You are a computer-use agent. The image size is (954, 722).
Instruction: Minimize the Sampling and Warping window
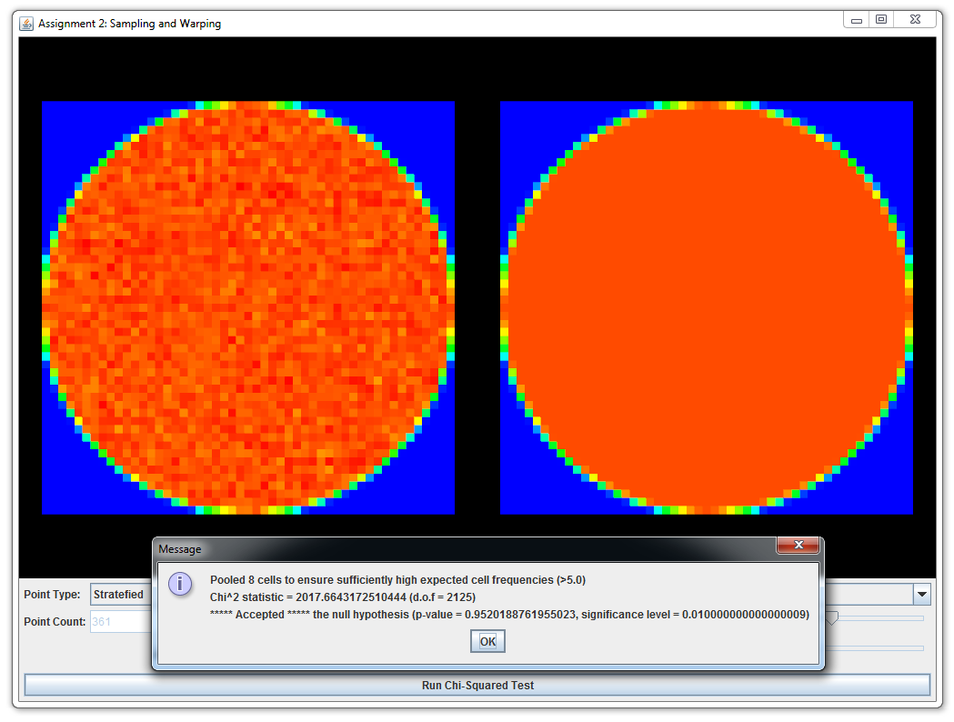856,19
